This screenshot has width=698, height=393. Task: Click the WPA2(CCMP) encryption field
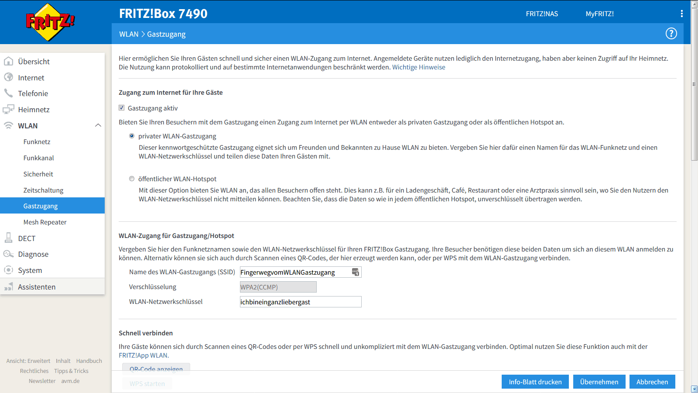coord(278,287)
